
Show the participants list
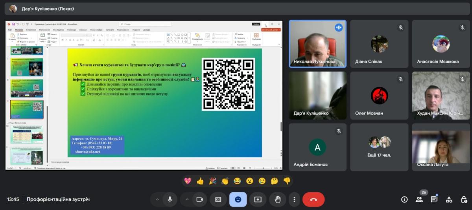pyautogui.click(x=419, y=199)
